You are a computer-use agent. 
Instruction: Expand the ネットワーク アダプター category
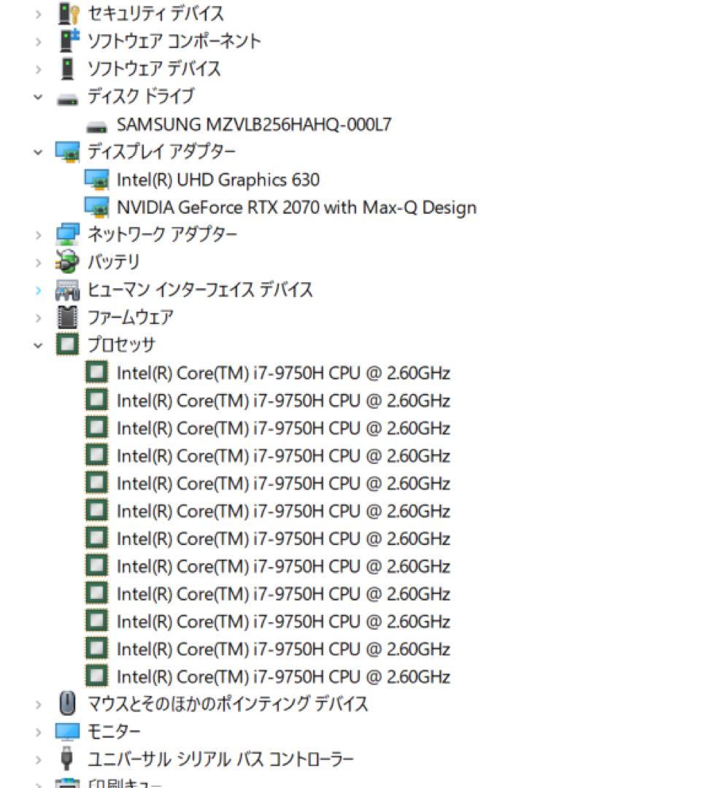(x=38, y=233)
